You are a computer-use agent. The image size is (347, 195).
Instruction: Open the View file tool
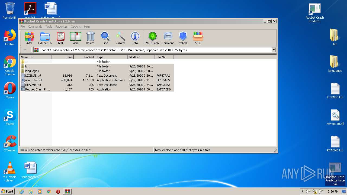[x=75, y=38]
